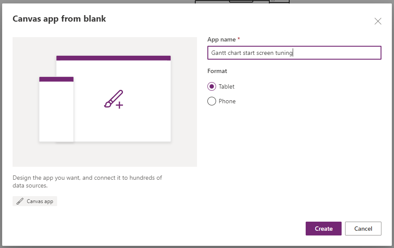Select the Tablet format radio button
394x248 pixels.
pos(212,86)
